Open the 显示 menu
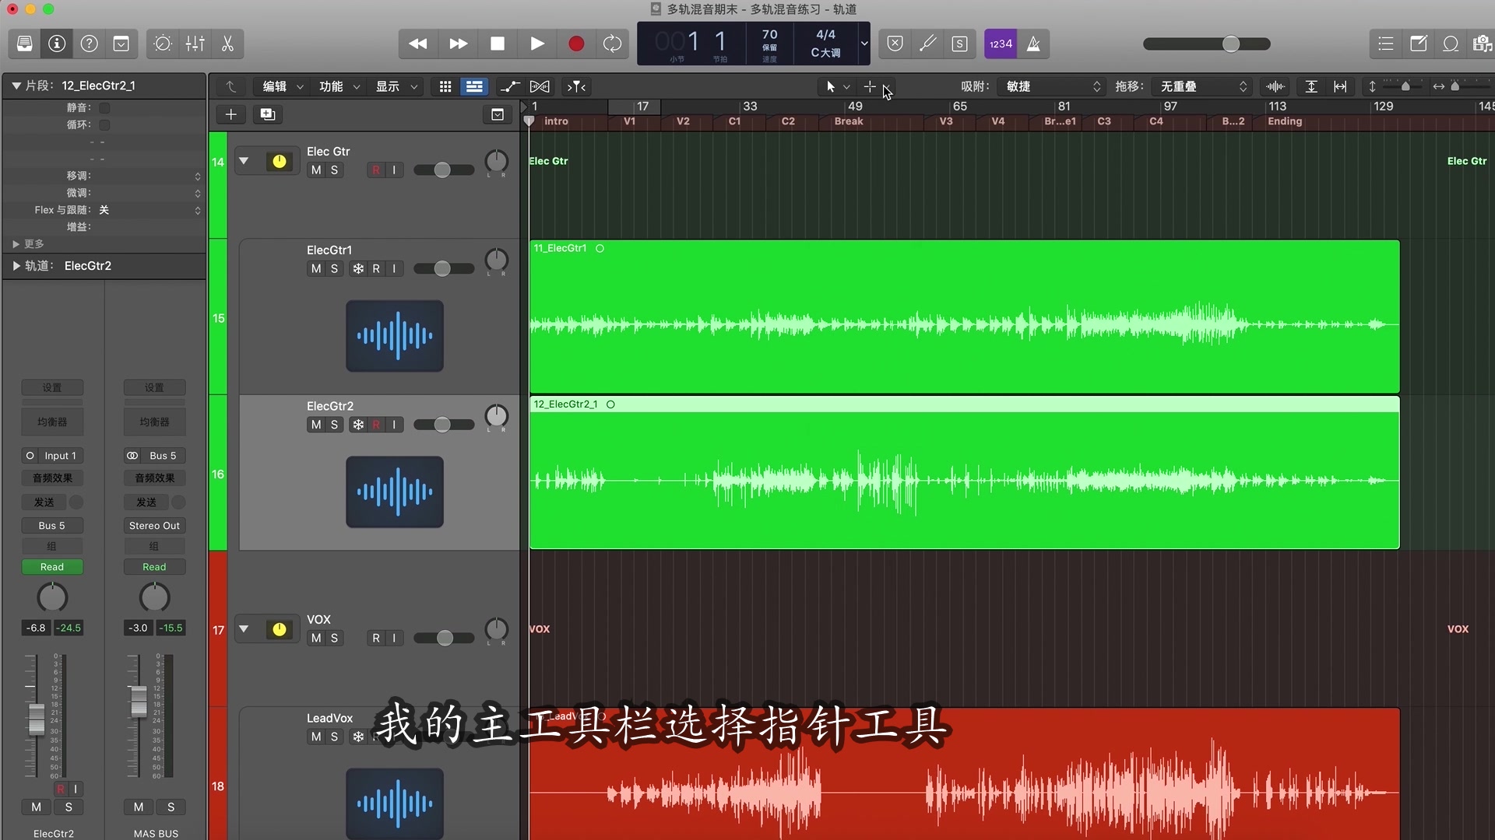Image resolution: width=1495 pixels, height=840 pixels. (396, 86)
